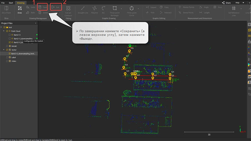Switch to the Start tab
This screenshot has height=141, width=251.
11,3
